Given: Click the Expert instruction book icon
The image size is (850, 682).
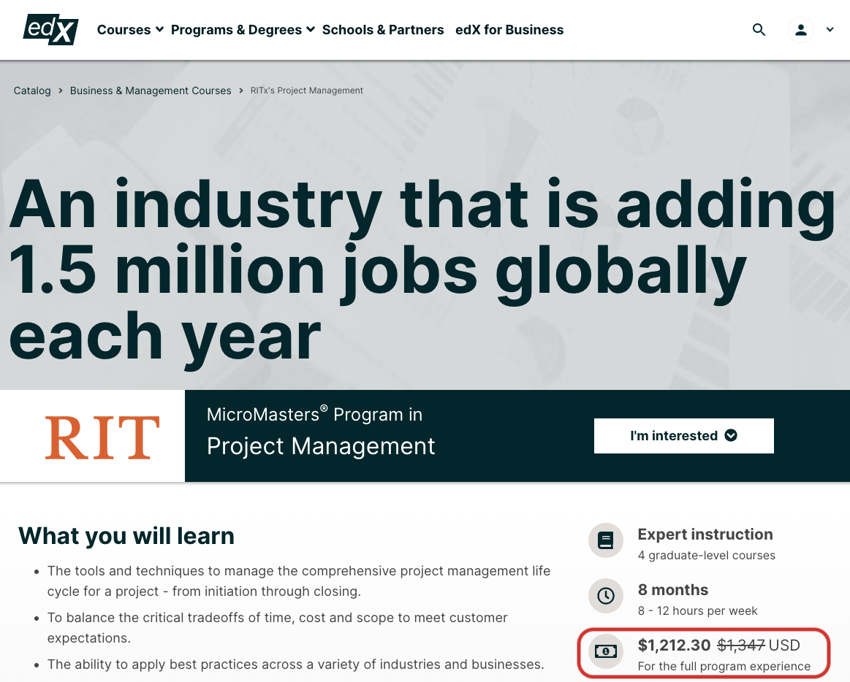Looking at the screenshot, I should 606,540.
